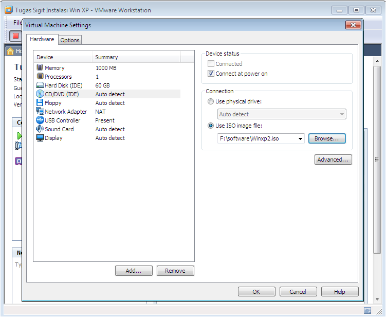Image resolution: width=386 pixels, height=317 pixels.
Task: Select the '60 GB' hard disk summary
Action: click(102, 85)
